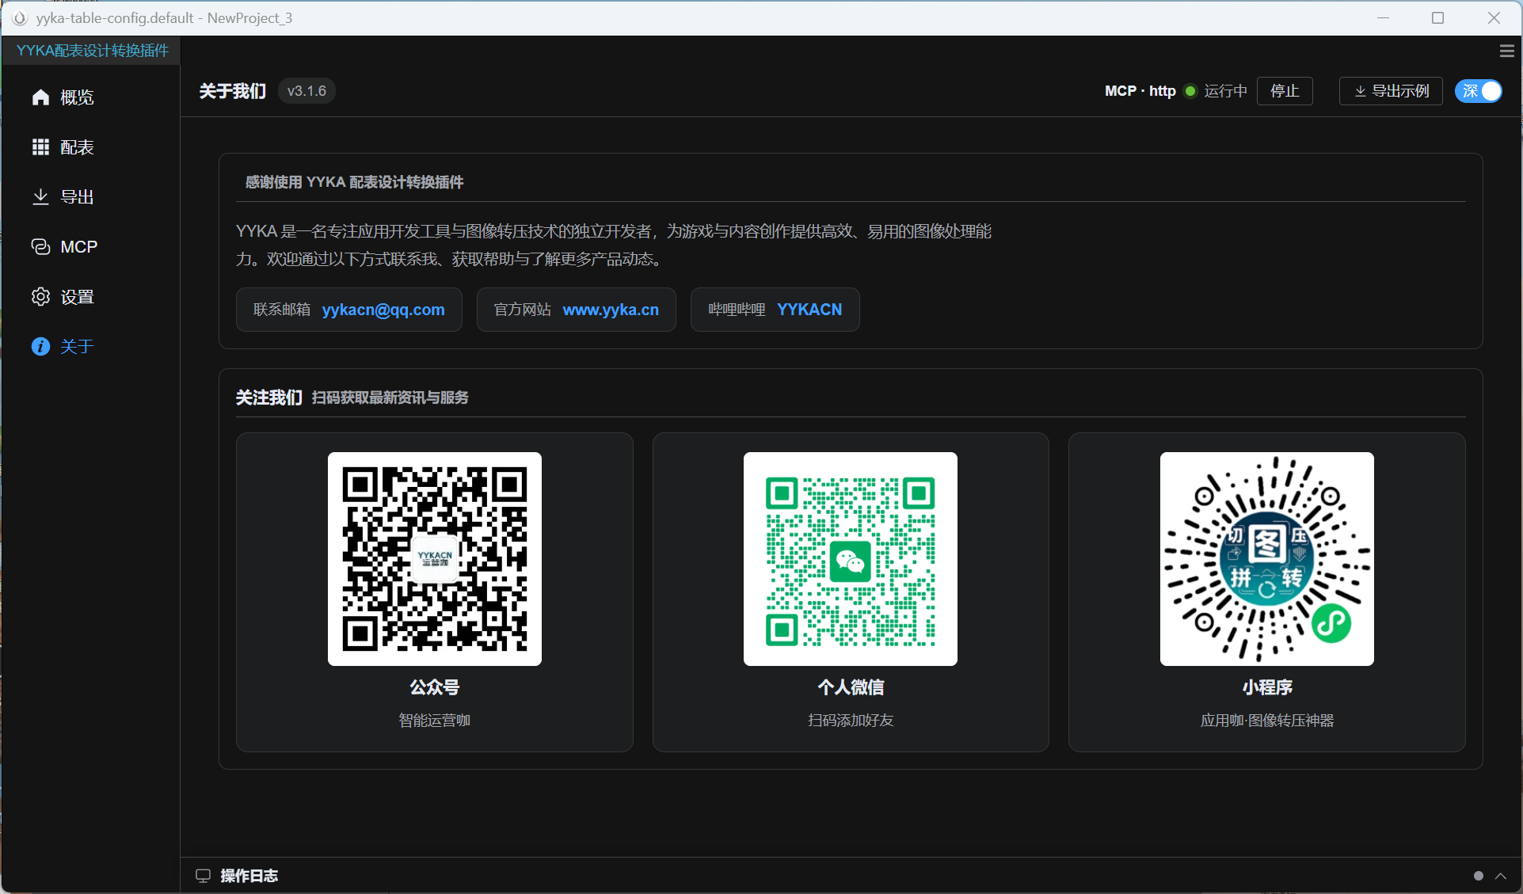Click the 小程序 mini program code
Image resolution: width=1523 pixels, height=894 pixels.
[x=1267, y=559]
